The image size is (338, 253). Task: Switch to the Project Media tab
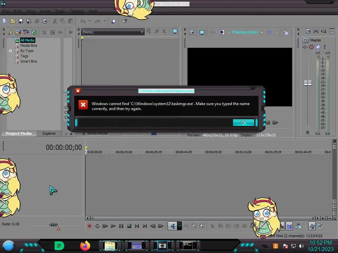pyautogui.click(x=19, y=134)
